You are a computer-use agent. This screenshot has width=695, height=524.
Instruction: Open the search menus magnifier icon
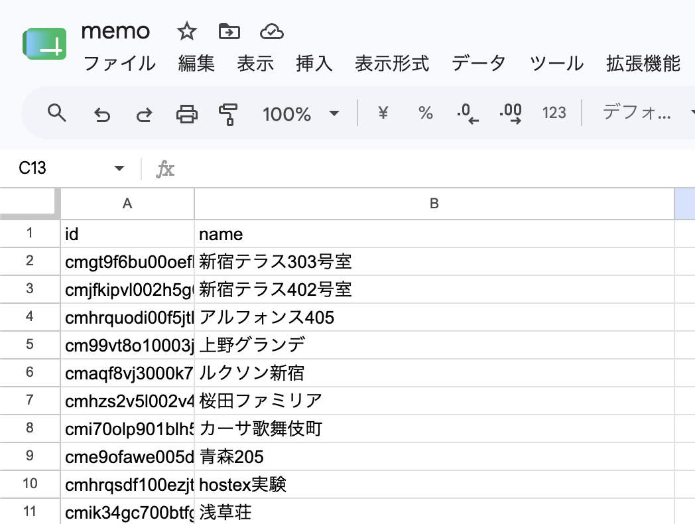point(57,113)
